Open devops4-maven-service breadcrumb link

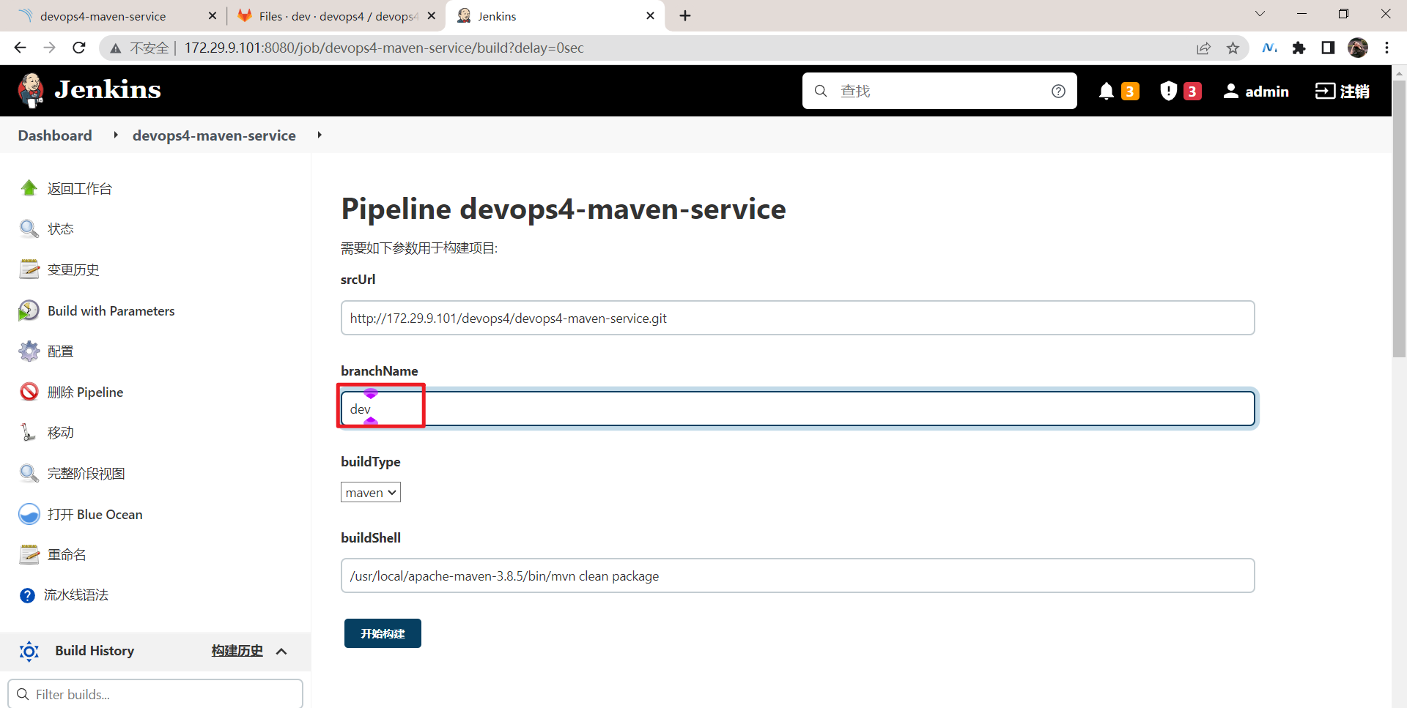214,135
